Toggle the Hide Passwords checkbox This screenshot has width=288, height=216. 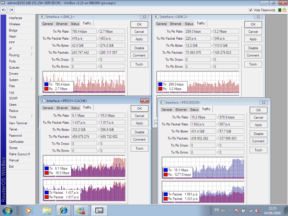[x=251, y=10]
